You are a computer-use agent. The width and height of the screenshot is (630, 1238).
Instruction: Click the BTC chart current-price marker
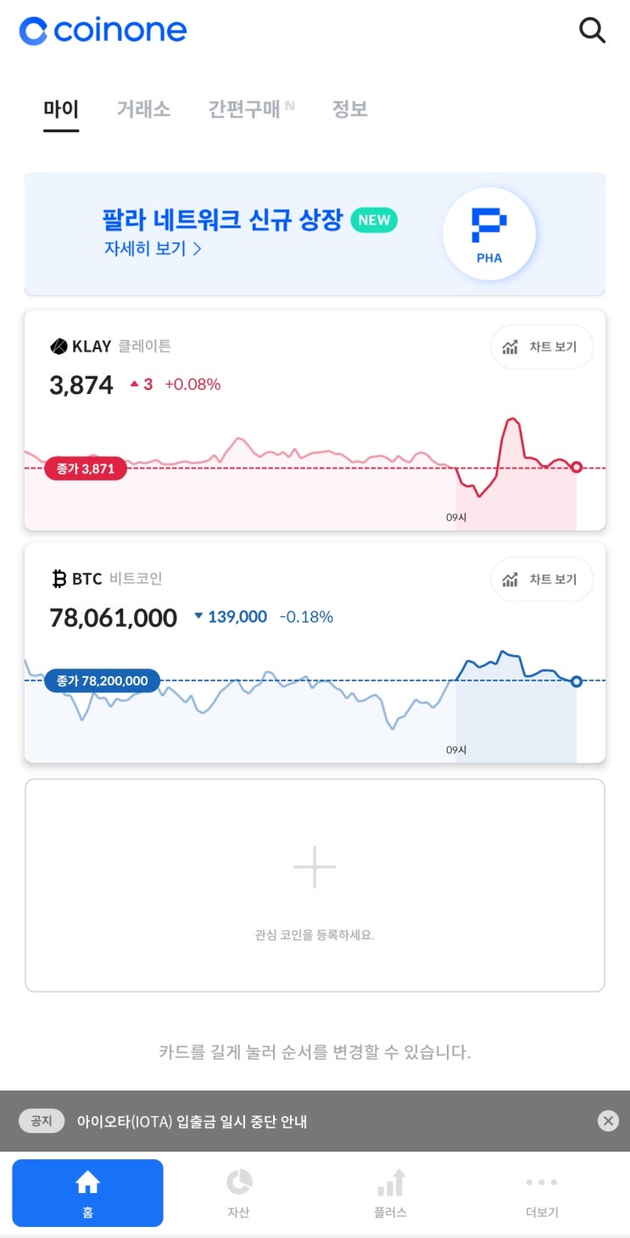pyautogui.click(x=577, y=681)
